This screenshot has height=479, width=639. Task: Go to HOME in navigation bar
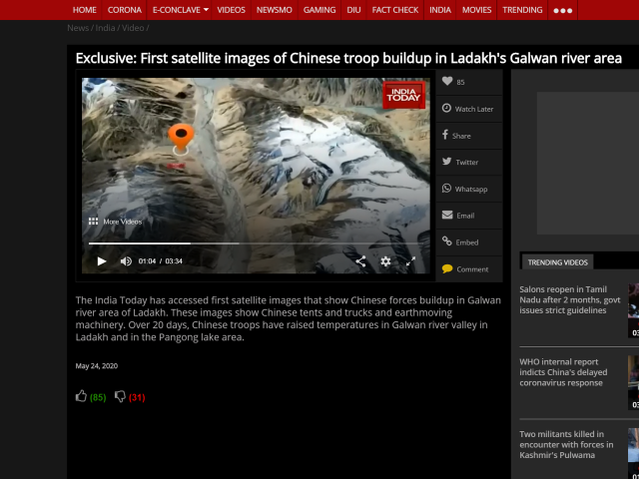(84, 10)
